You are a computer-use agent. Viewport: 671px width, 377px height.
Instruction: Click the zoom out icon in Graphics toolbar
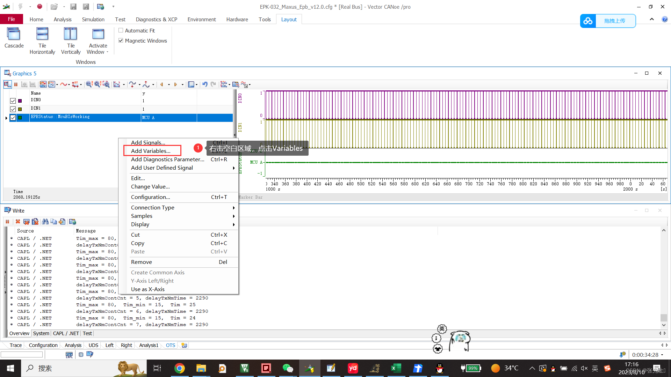89,84
